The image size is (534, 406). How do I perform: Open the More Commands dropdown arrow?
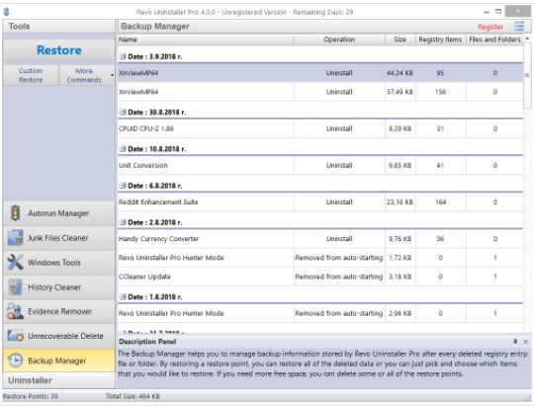[x=112, y=75]
